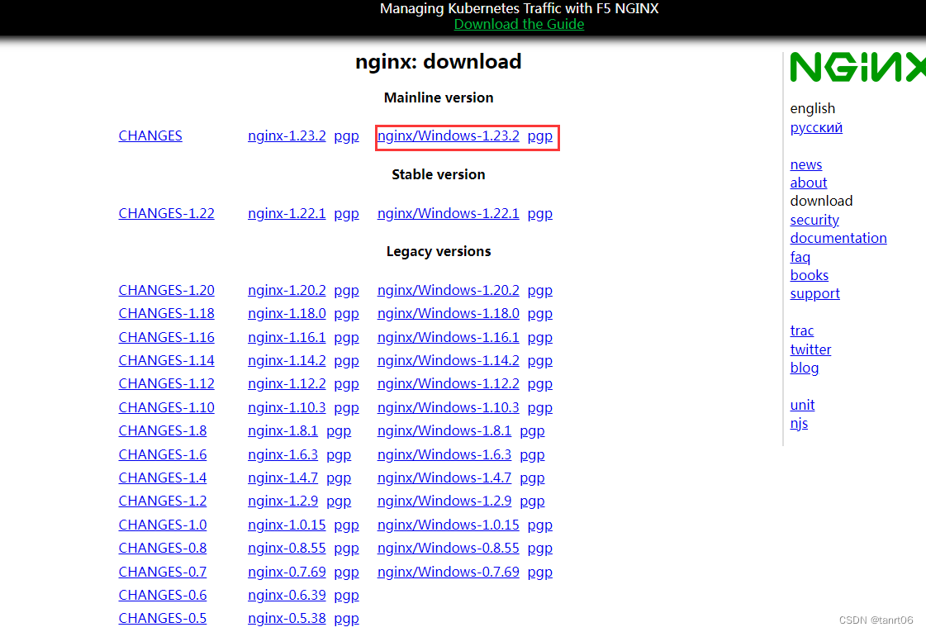The image size is (926, 632).
Task: Open pgp signature for nginx/Windows-1.22.1
Action: coord(539,214)
